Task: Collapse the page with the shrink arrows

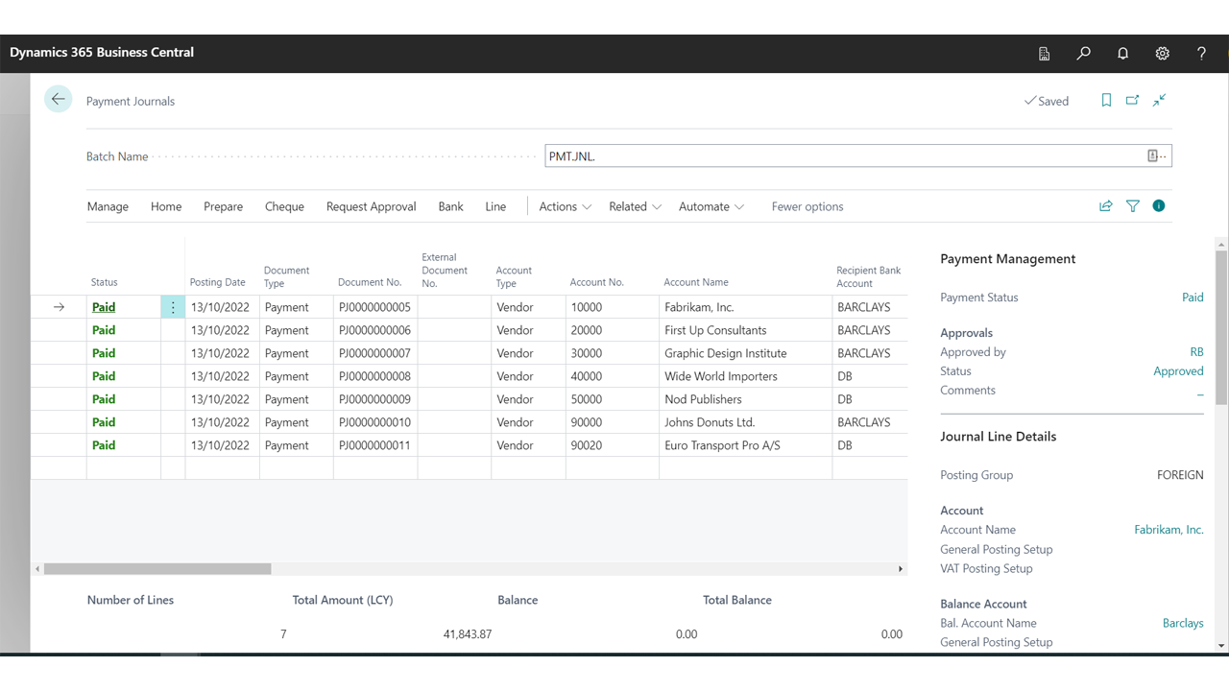Action: (1160, 100)
